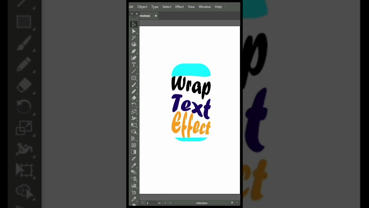This screenshot has width=369, height=208.
Task: Click the purple 'Text' word on canvas
Action: tap(191, 106)
